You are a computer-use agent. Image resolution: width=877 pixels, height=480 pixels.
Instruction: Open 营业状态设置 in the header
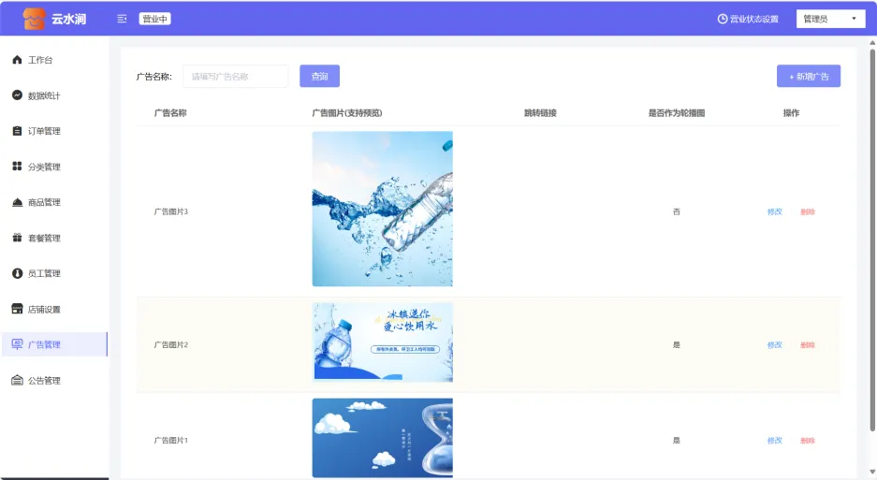[748, 19]
